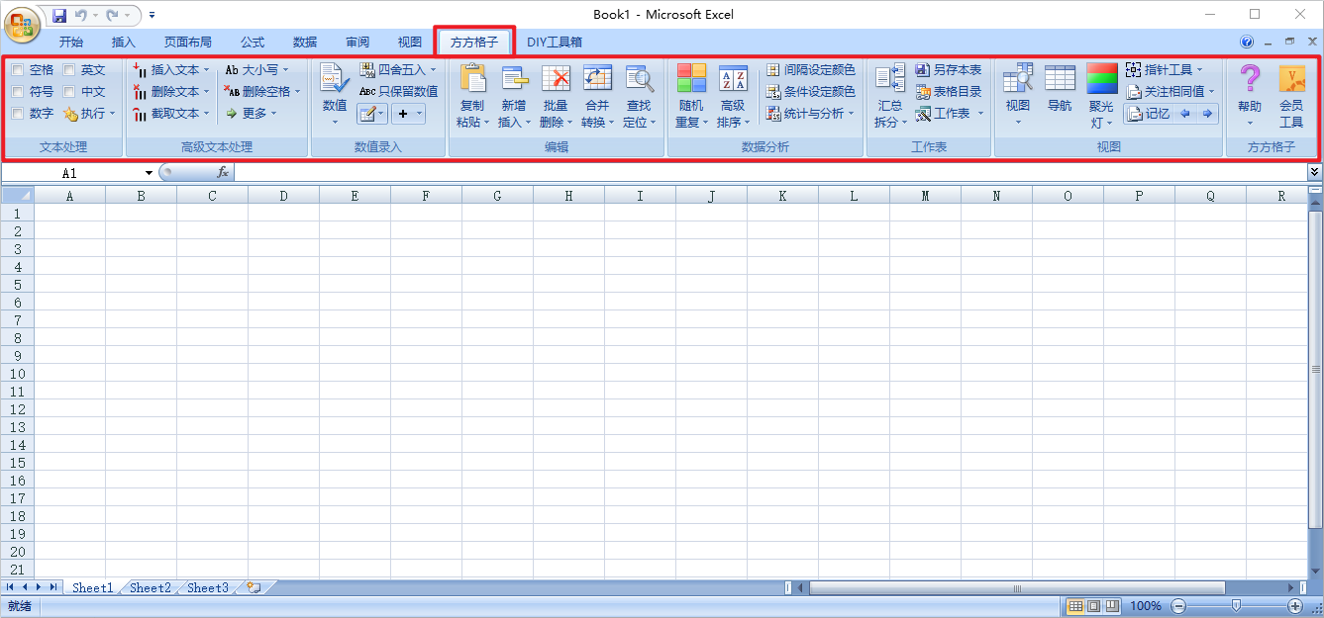Open the 页面布局 ribbon tab

(187, 43)
